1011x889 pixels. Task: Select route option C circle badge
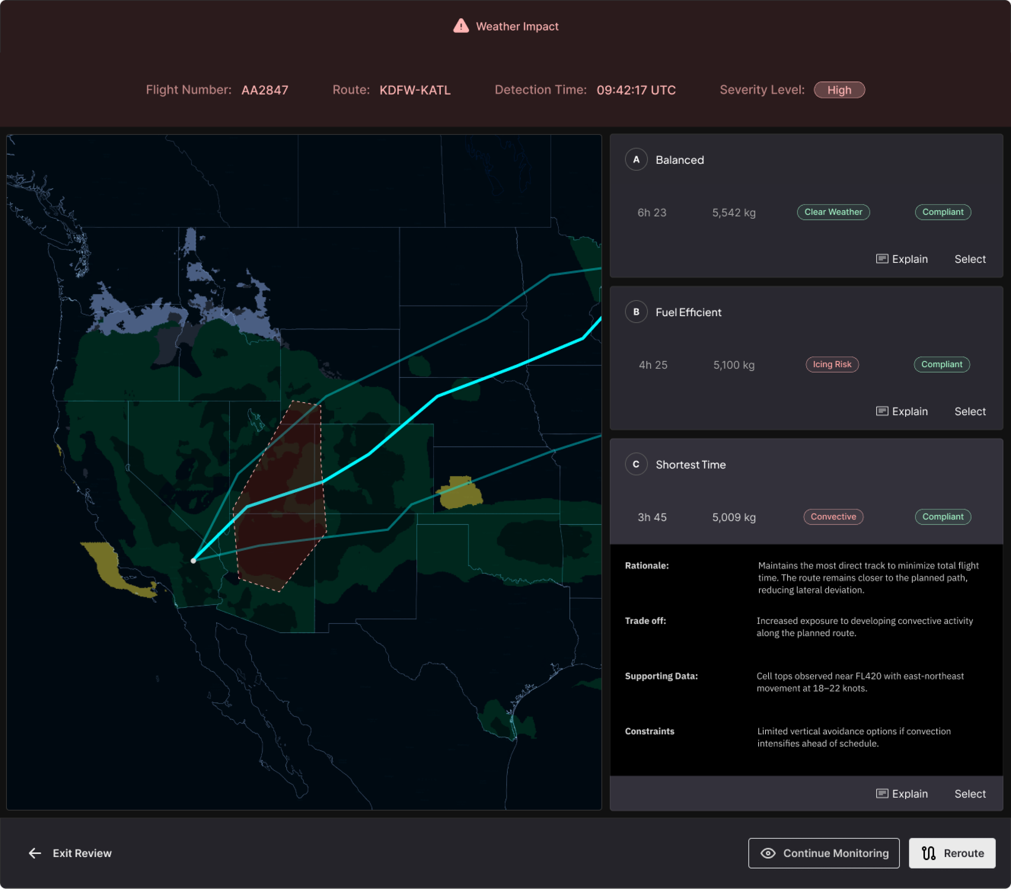[x=636, y=464]
